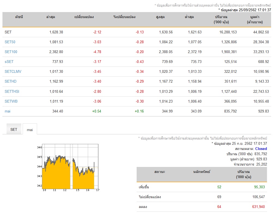The width and height of the screenshot is (273, 214).
Task: Click the SET index row label
Action: [x=8, y=32]
